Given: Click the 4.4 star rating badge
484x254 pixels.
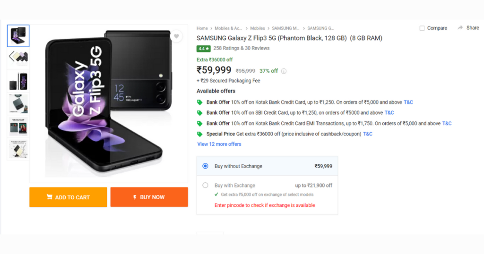Looking at the screenshot, I should click(x=203, y=49).
